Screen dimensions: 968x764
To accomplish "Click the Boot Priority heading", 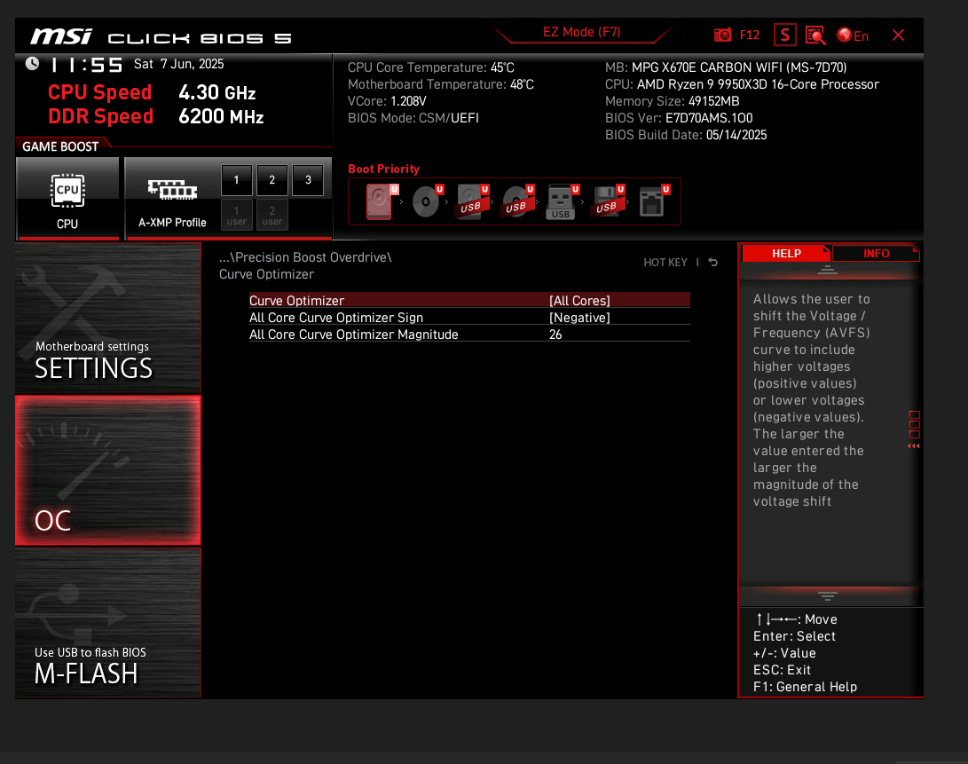I will tap(383, 169).
